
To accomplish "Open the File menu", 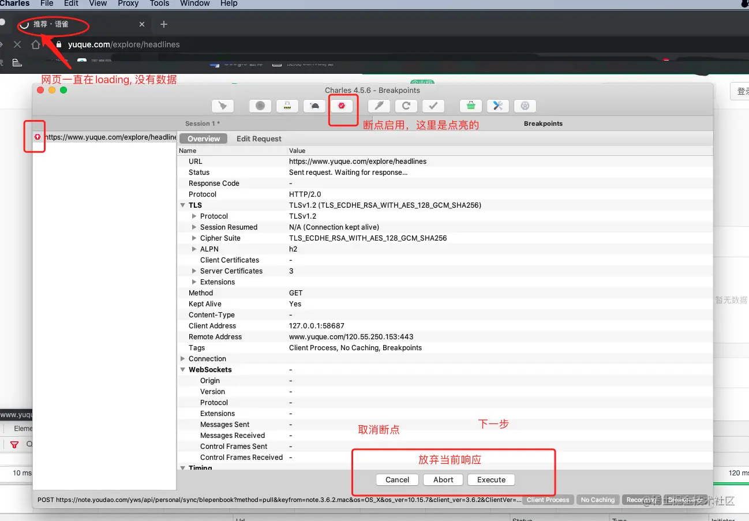I will (47, 3).
